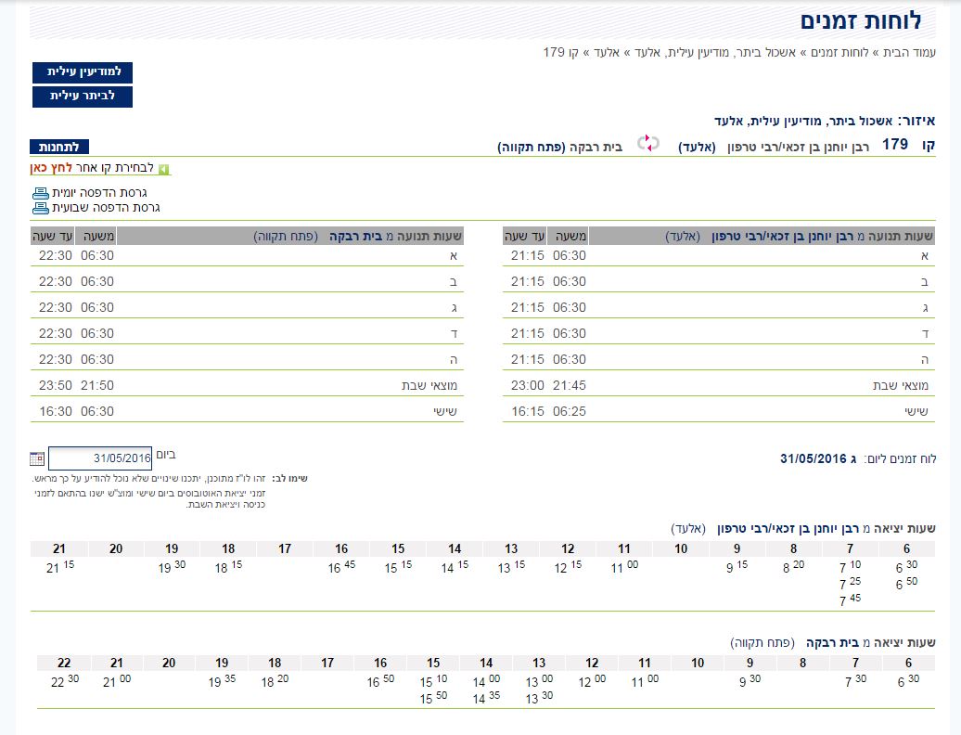
Task: Click 'לחץ כאן' to choose another line
Action: (x=51, y=168)
